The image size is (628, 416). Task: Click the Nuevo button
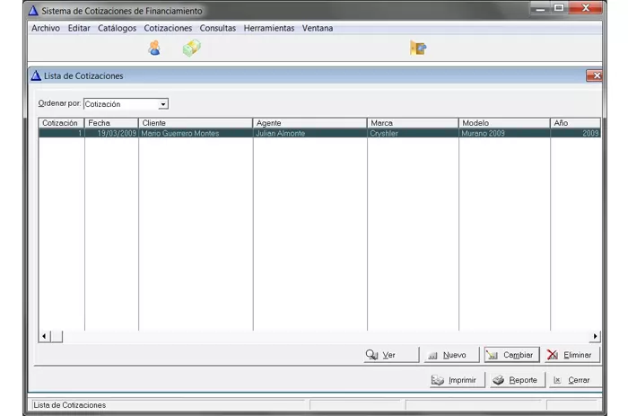[x=452, y=355]
